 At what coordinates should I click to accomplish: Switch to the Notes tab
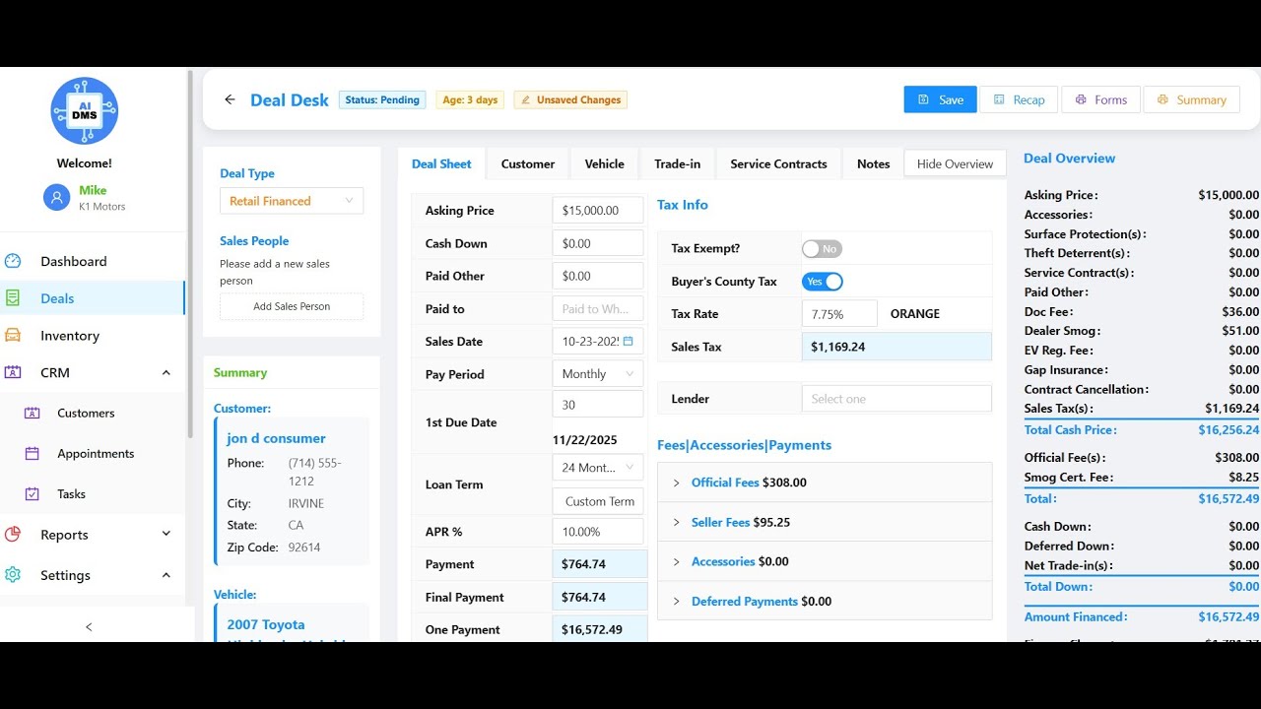tap(873, 163)
